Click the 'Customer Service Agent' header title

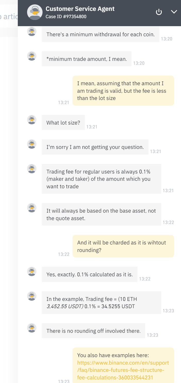[x=80, y=9]
